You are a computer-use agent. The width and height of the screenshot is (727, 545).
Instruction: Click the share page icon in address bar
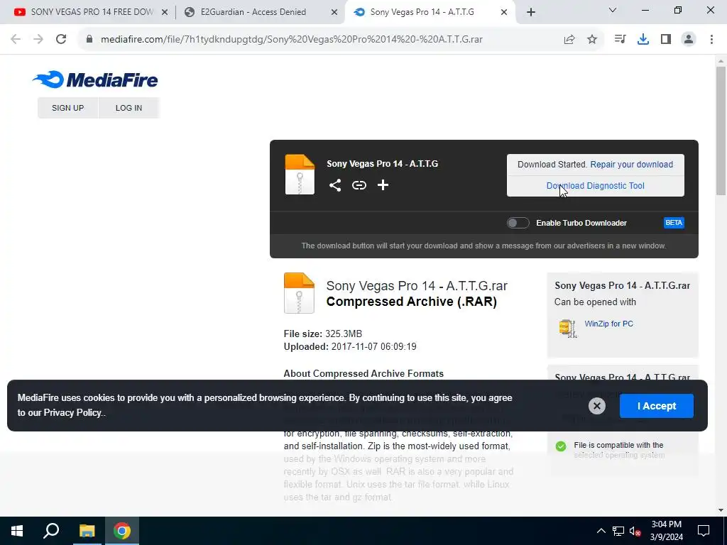(569, 39)
